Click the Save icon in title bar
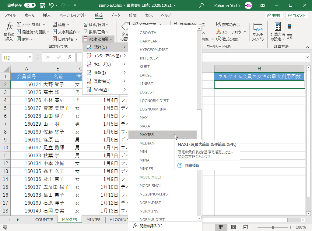Viewport: 312px width, 231px height. 43,5
